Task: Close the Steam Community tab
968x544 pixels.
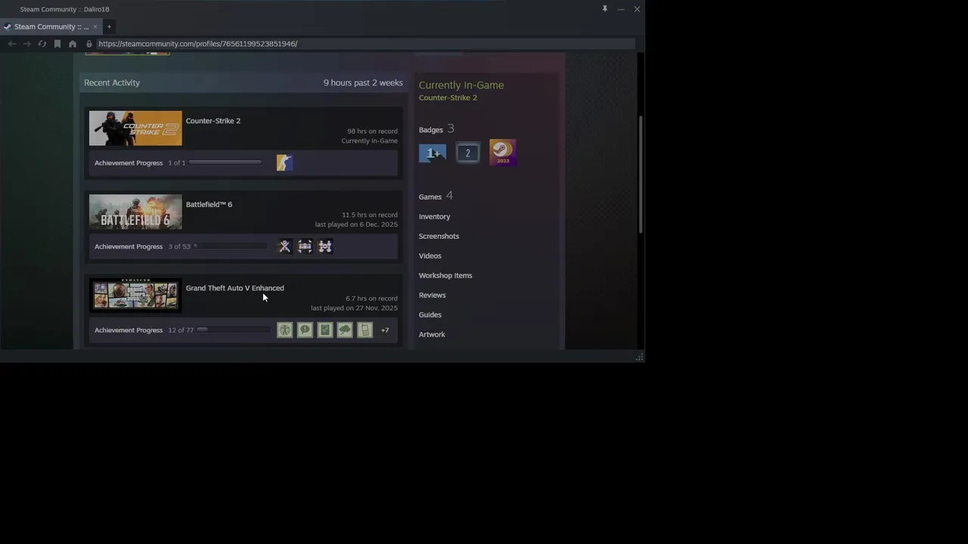Action: click(x=95, y=26)
